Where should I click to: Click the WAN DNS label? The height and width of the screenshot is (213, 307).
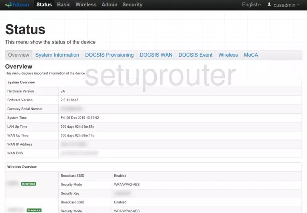tap(15, 153)
